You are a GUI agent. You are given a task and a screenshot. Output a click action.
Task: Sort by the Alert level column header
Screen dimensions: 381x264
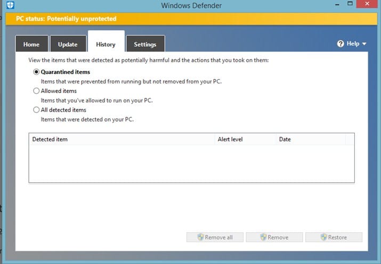tap(246, 139)
